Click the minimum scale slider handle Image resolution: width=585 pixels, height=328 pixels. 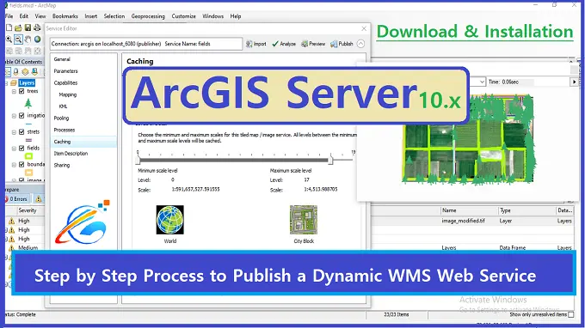coord(138,160)
